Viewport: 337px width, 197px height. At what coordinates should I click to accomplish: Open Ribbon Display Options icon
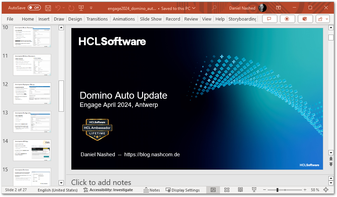click(x=278, y=8)
